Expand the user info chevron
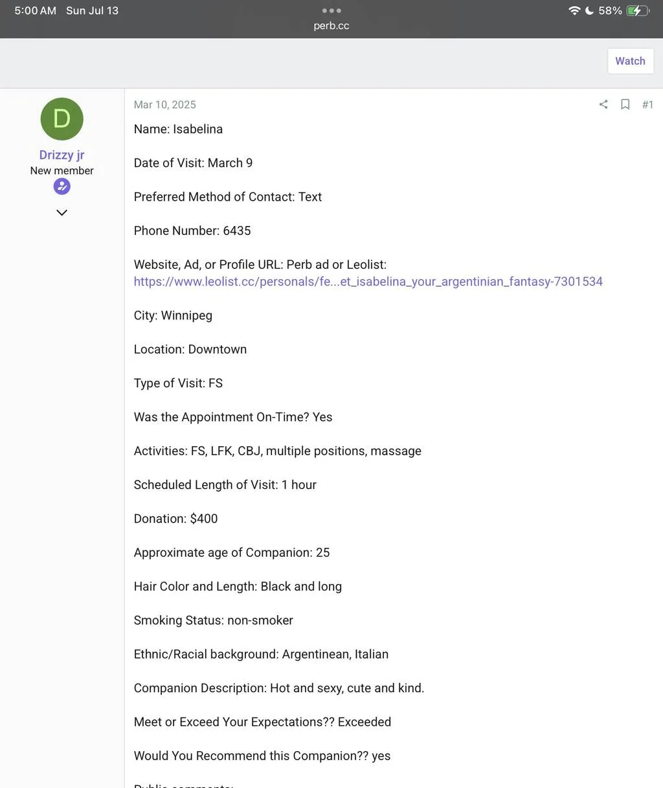This screenshot has height=788, width=663. pyautogui.click(x=62, y=212)
